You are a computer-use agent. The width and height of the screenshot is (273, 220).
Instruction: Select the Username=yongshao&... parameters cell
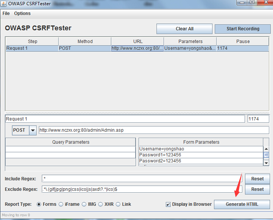pos(190,48)
